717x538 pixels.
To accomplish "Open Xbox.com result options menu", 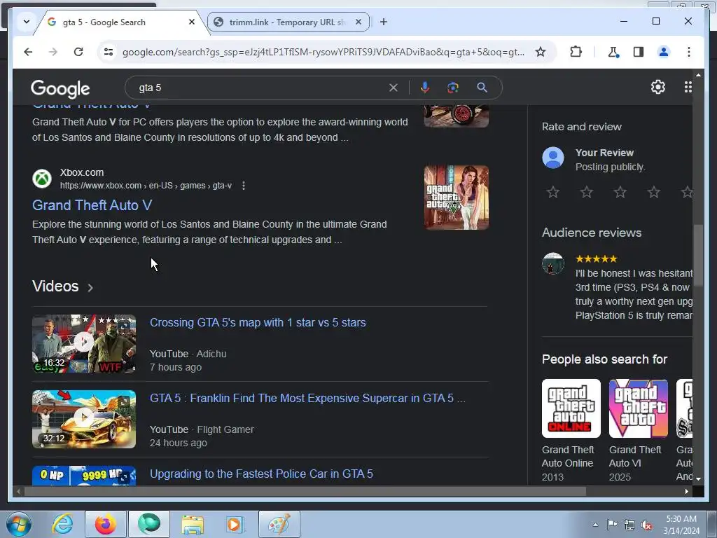I will [244, 186].
